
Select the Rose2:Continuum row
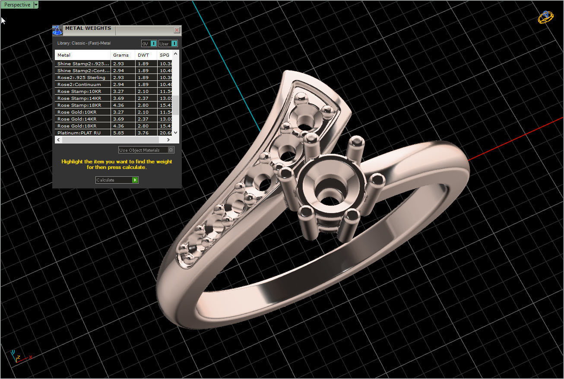(114, 84)
